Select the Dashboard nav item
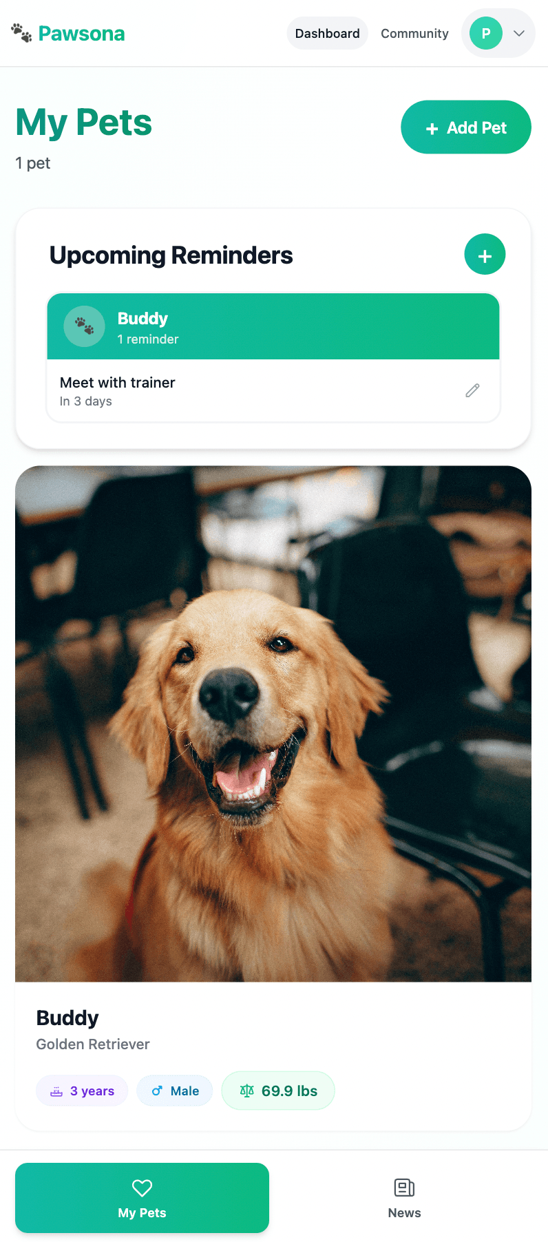This screenshot has width=548, height=1242. click(327, 33)
